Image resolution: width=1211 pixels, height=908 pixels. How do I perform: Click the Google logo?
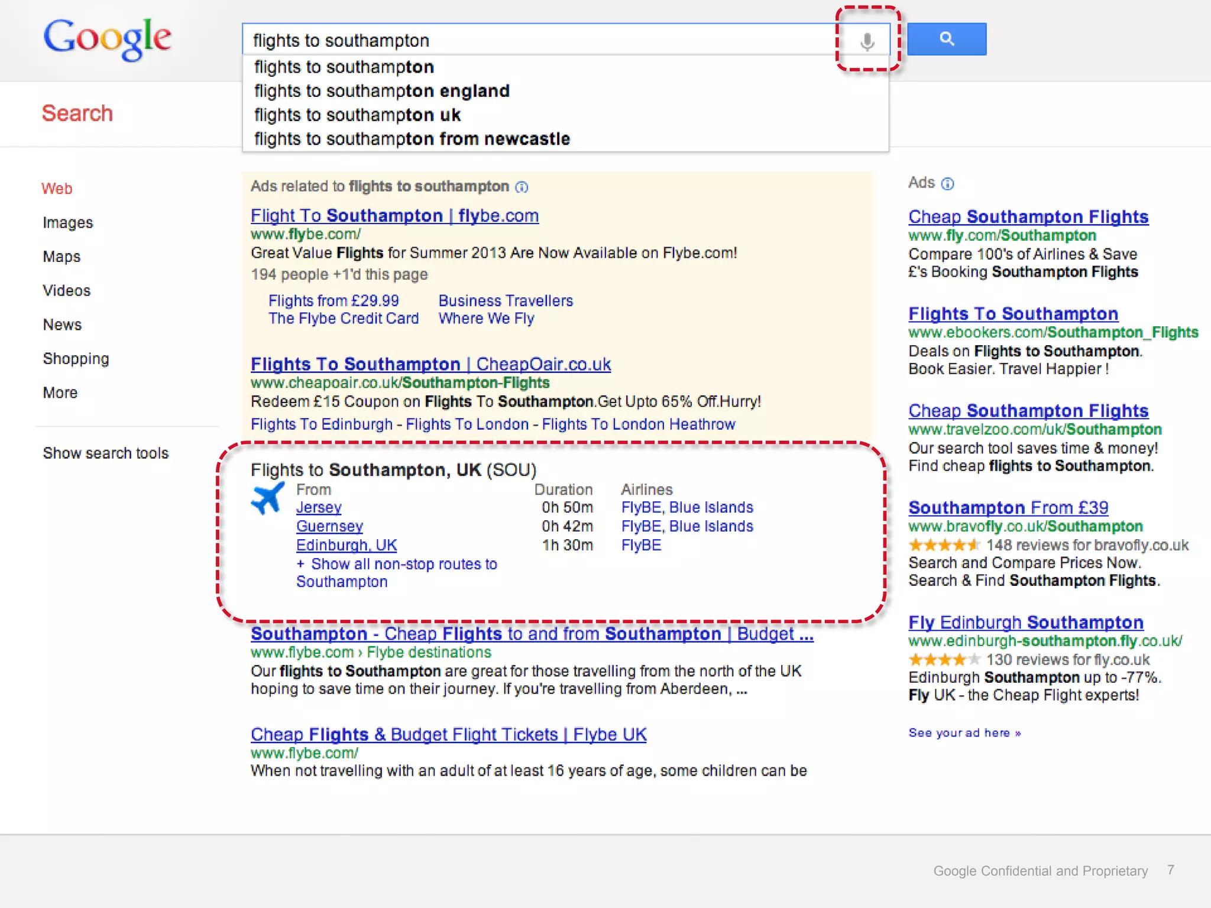[107, 39]
